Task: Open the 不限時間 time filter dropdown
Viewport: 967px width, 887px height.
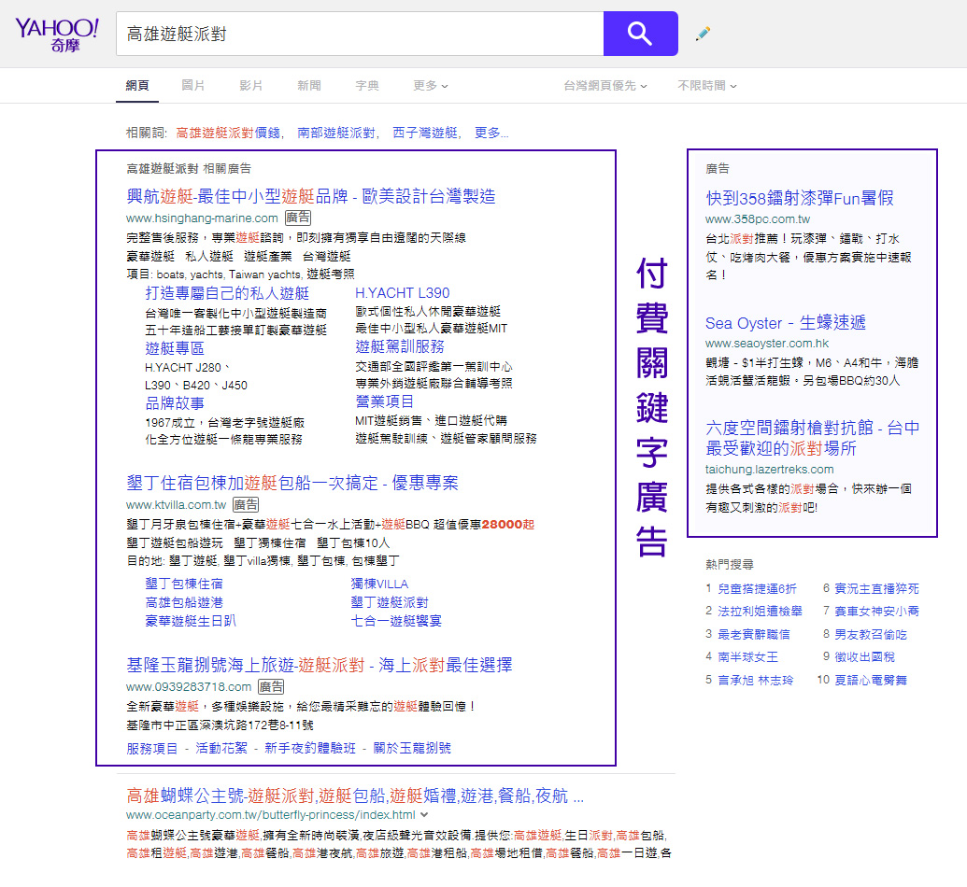Action: pyautogui.click(x=707, y=86)
